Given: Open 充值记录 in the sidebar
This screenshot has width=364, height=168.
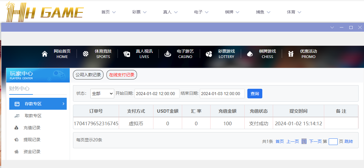Looking at the screenshot, I should [32, 128].
